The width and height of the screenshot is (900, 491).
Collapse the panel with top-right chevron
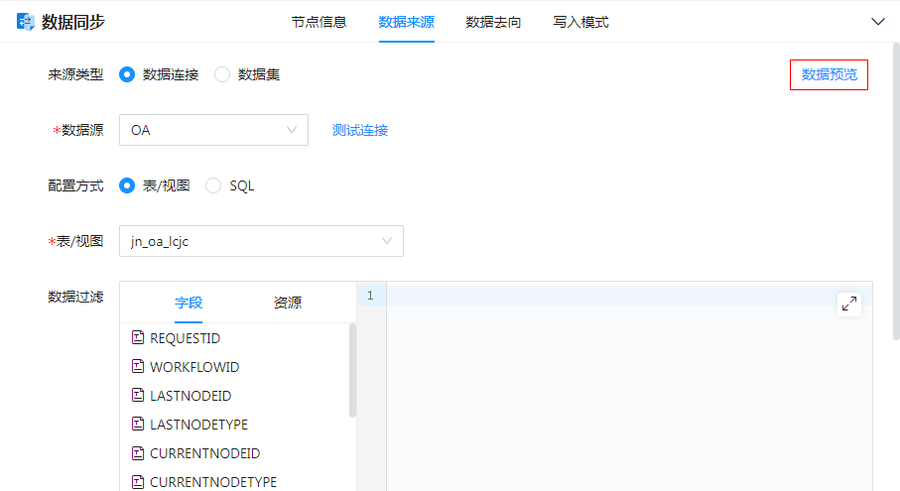coord(877,22)
